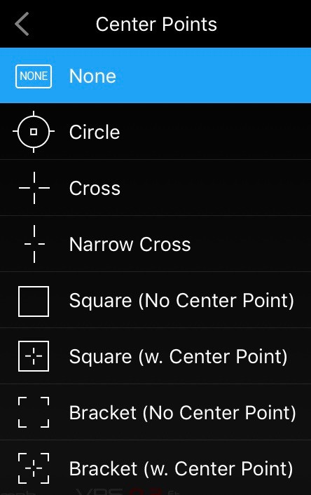
Task: Click the NONE box icon
Action: click(34, 76)
